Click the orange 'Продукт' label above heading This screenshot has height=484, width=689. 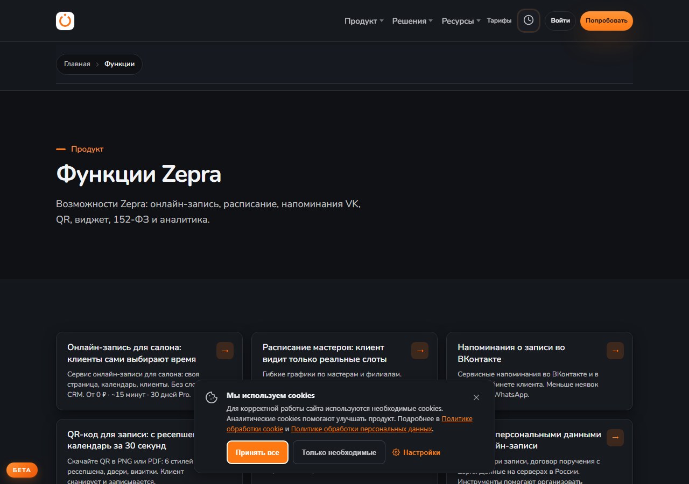click(x=87, y=149)
